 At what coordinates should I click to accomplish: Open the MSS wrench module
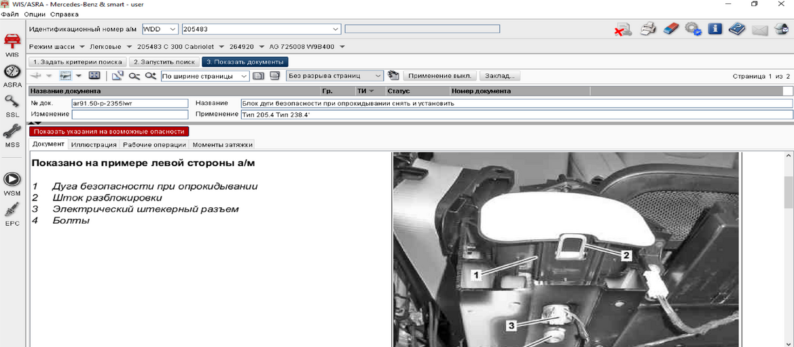click(12, 136)
